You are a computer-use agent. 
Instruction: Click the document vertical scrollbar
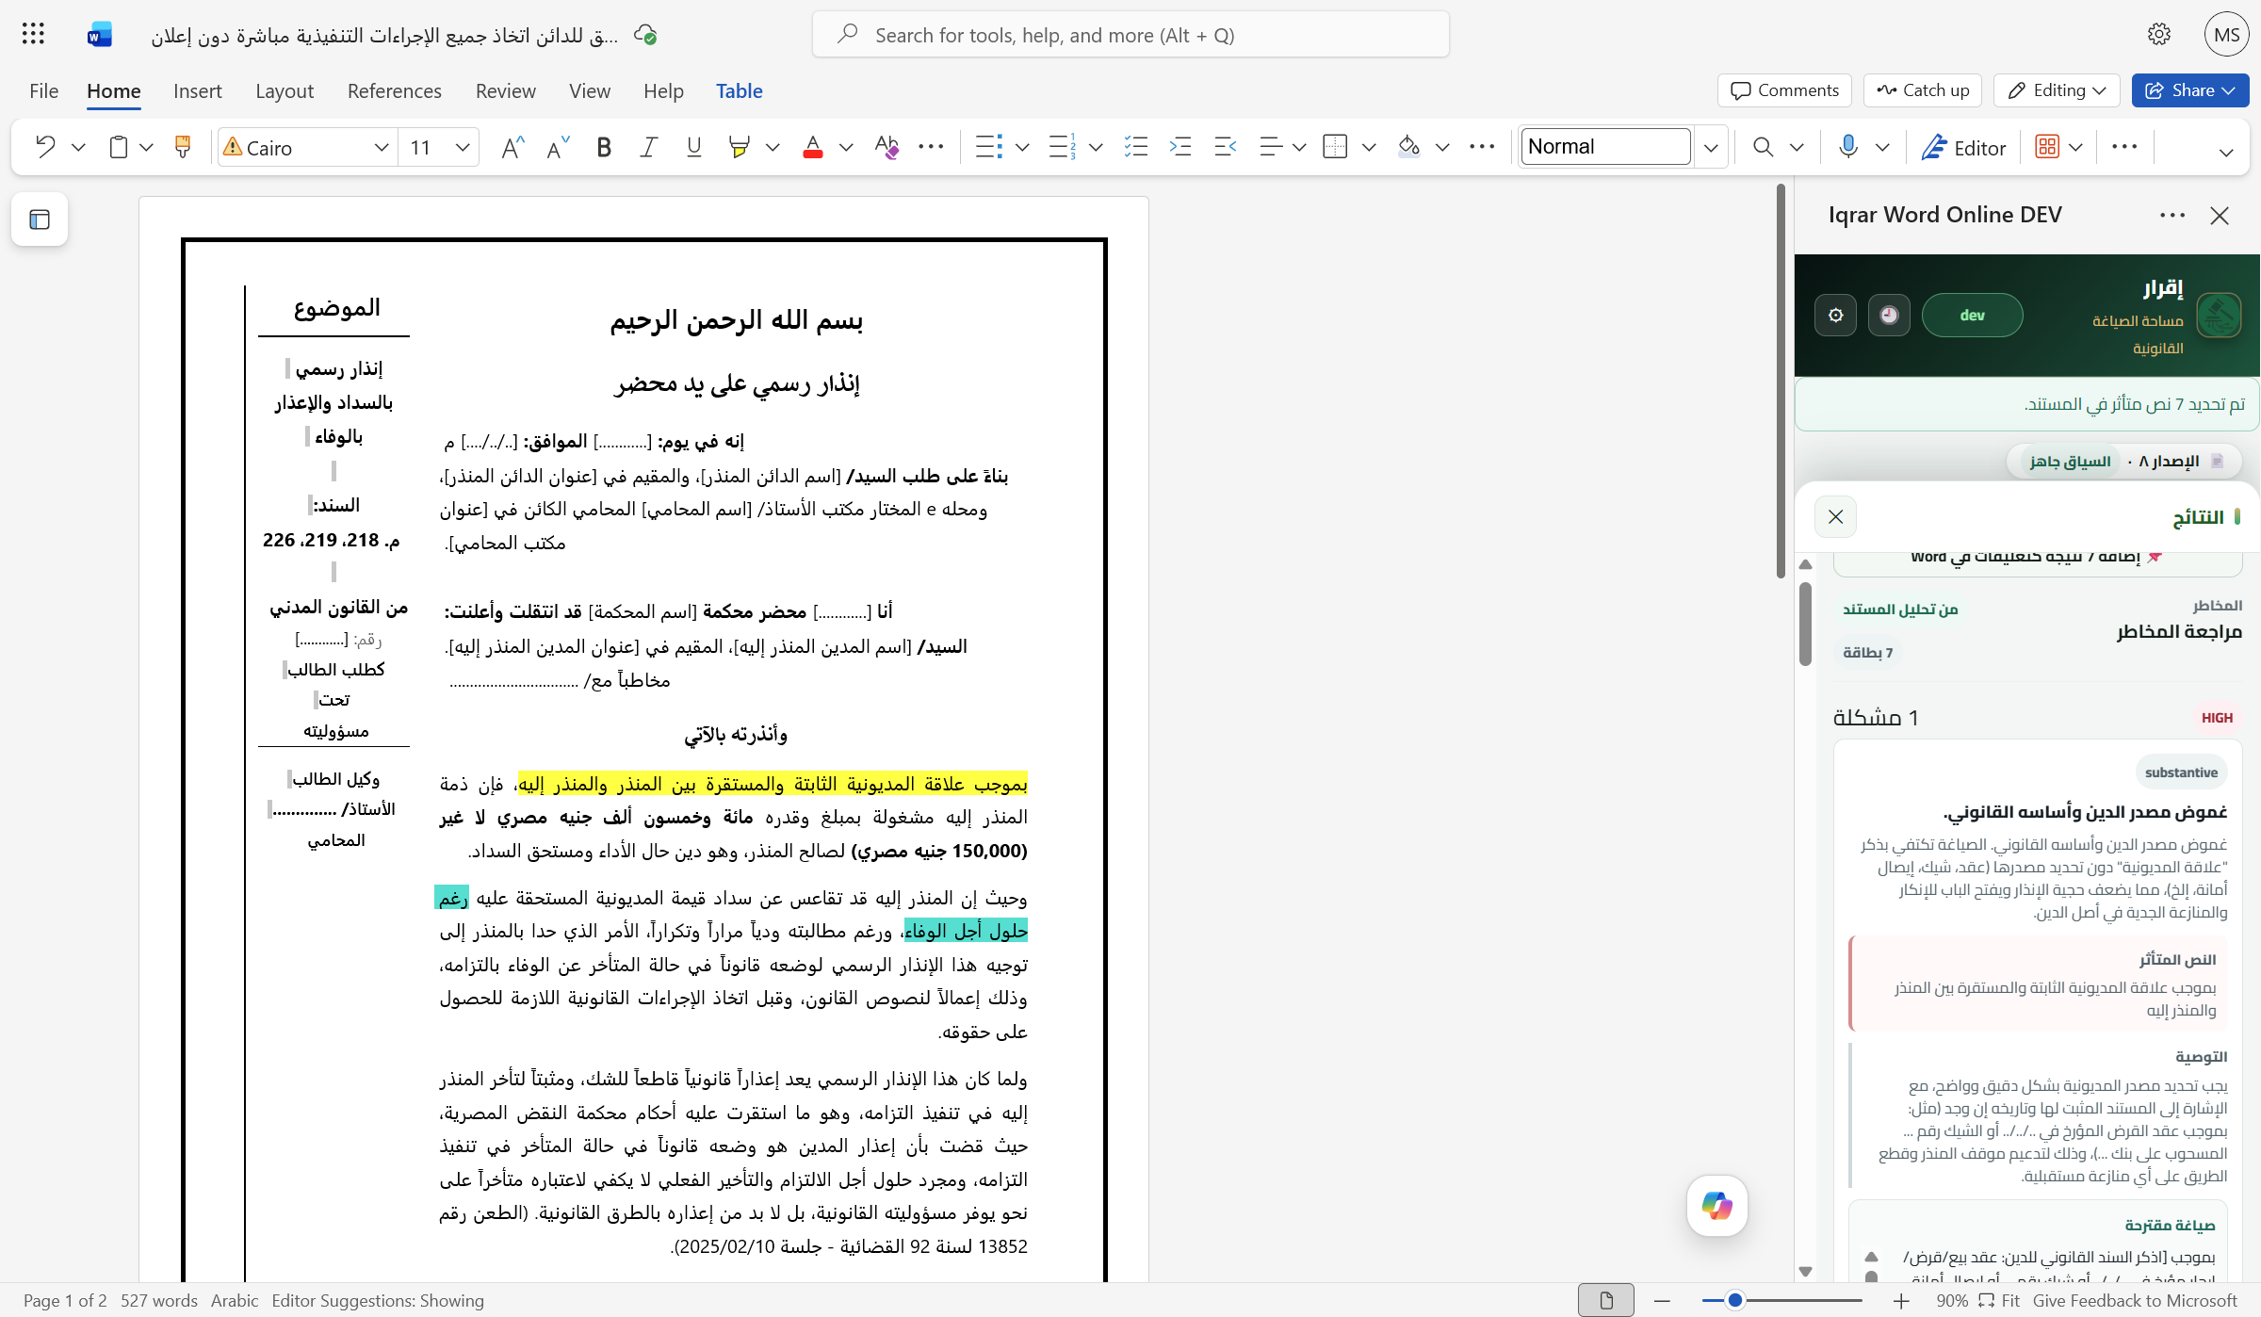point(1780,381)
